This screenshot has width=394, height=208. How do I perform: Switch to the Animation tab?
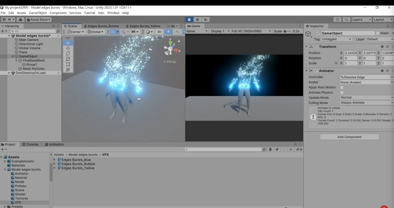pos(54,144)
